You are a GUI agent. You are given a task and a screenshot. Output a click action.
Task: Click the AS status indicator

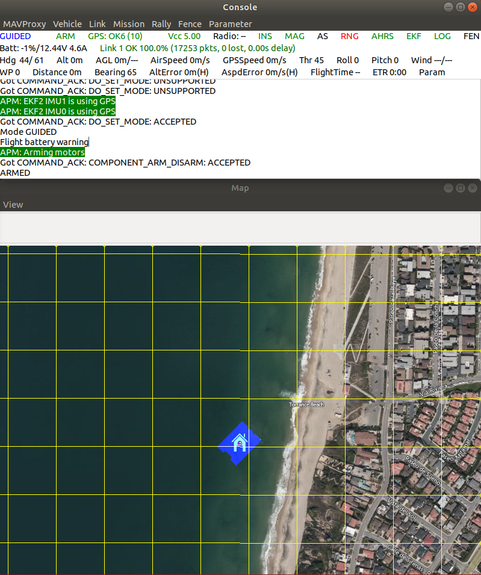click(x=323, y=36)
